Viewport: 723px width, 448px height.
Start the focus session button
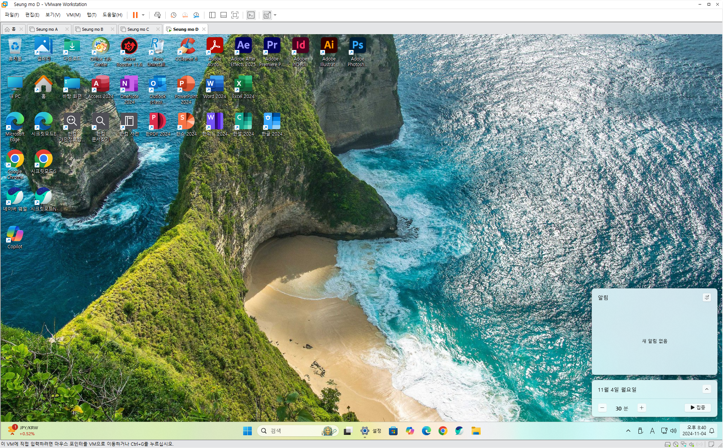(x=697, y=408)
